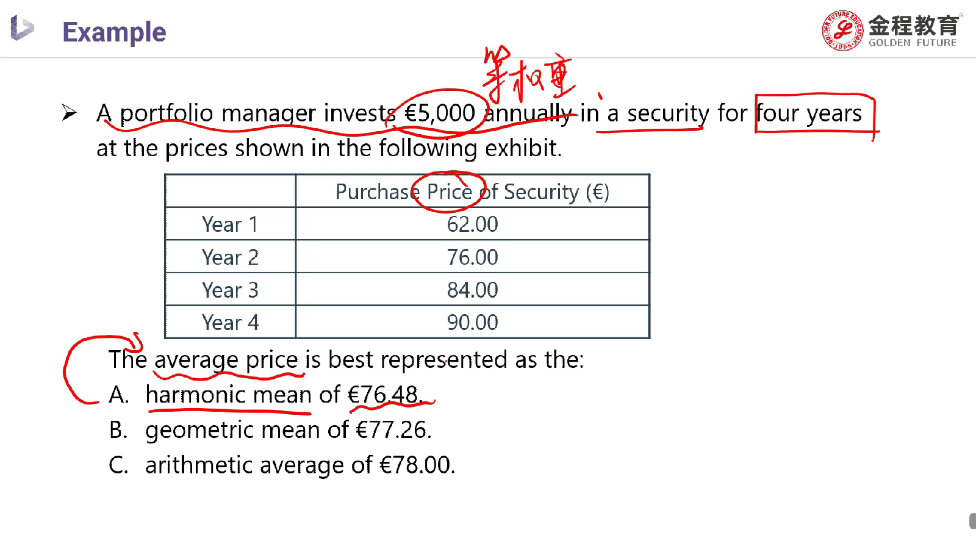Click the 90.00 price cell
This screenshot has width=976, height=549.
tap(472, 323)
